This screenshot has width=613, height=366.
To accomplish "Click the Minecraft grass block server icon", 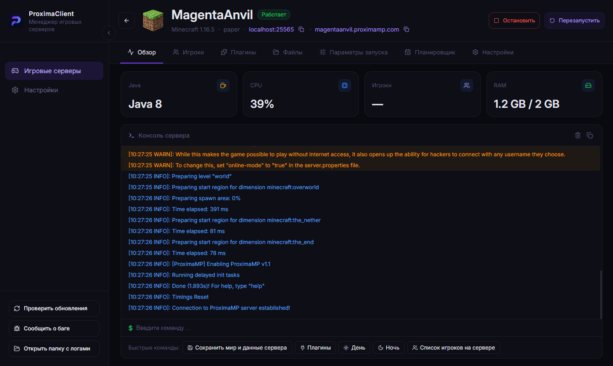I will pos(153,21).
